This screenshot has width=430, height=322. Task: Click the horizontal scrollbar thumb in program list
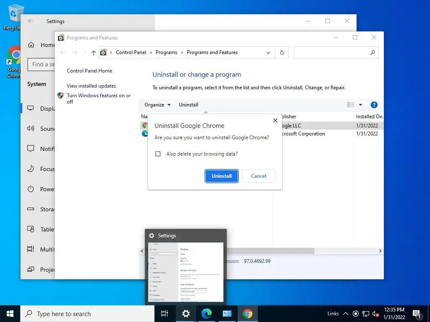[270, 251]
